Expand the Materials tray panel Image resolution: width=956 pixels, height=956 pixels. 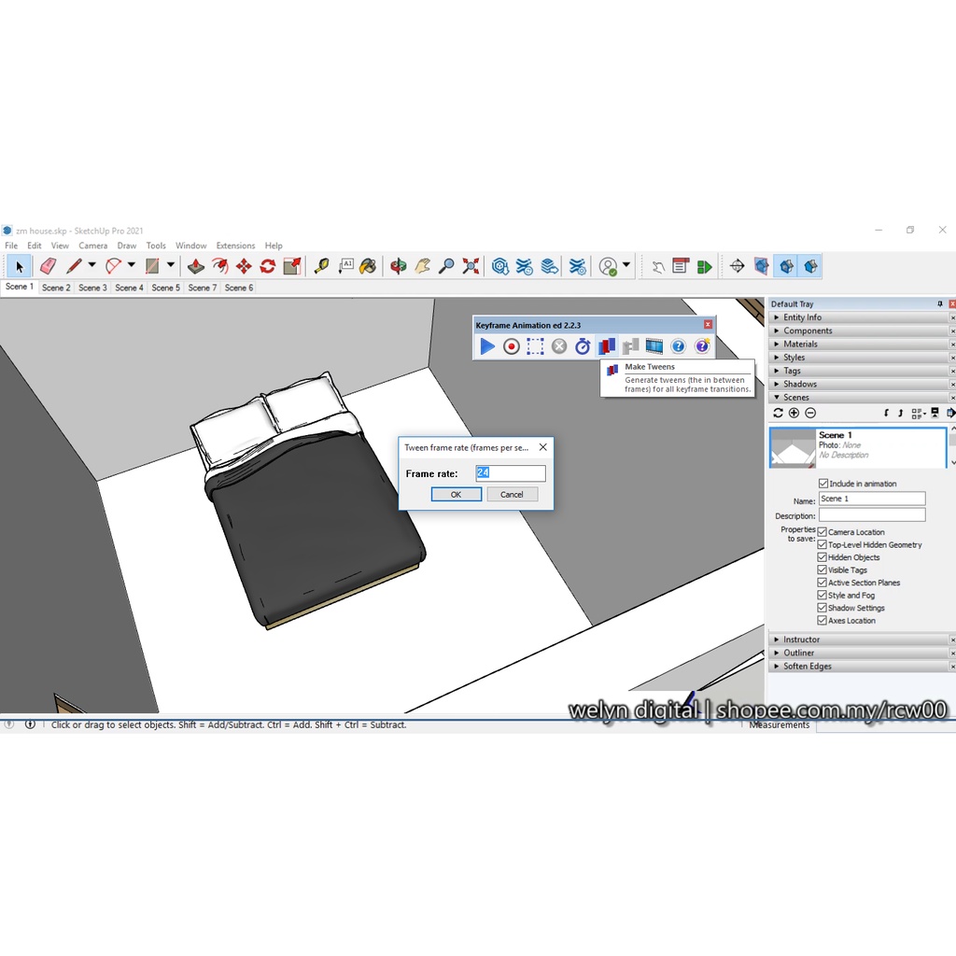coord(800,344)
